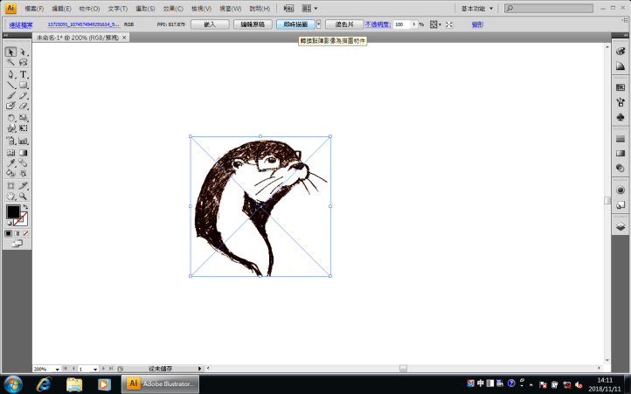Viewport: 631px width, 394px height.
Task: Click the 即時描圖 Live Trace button
Action: (x=295, y=24)
